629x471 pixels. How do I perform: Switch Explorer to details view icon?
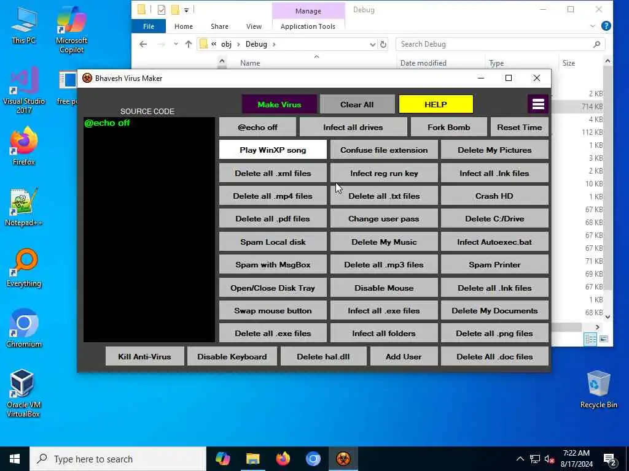pos(590,339)
